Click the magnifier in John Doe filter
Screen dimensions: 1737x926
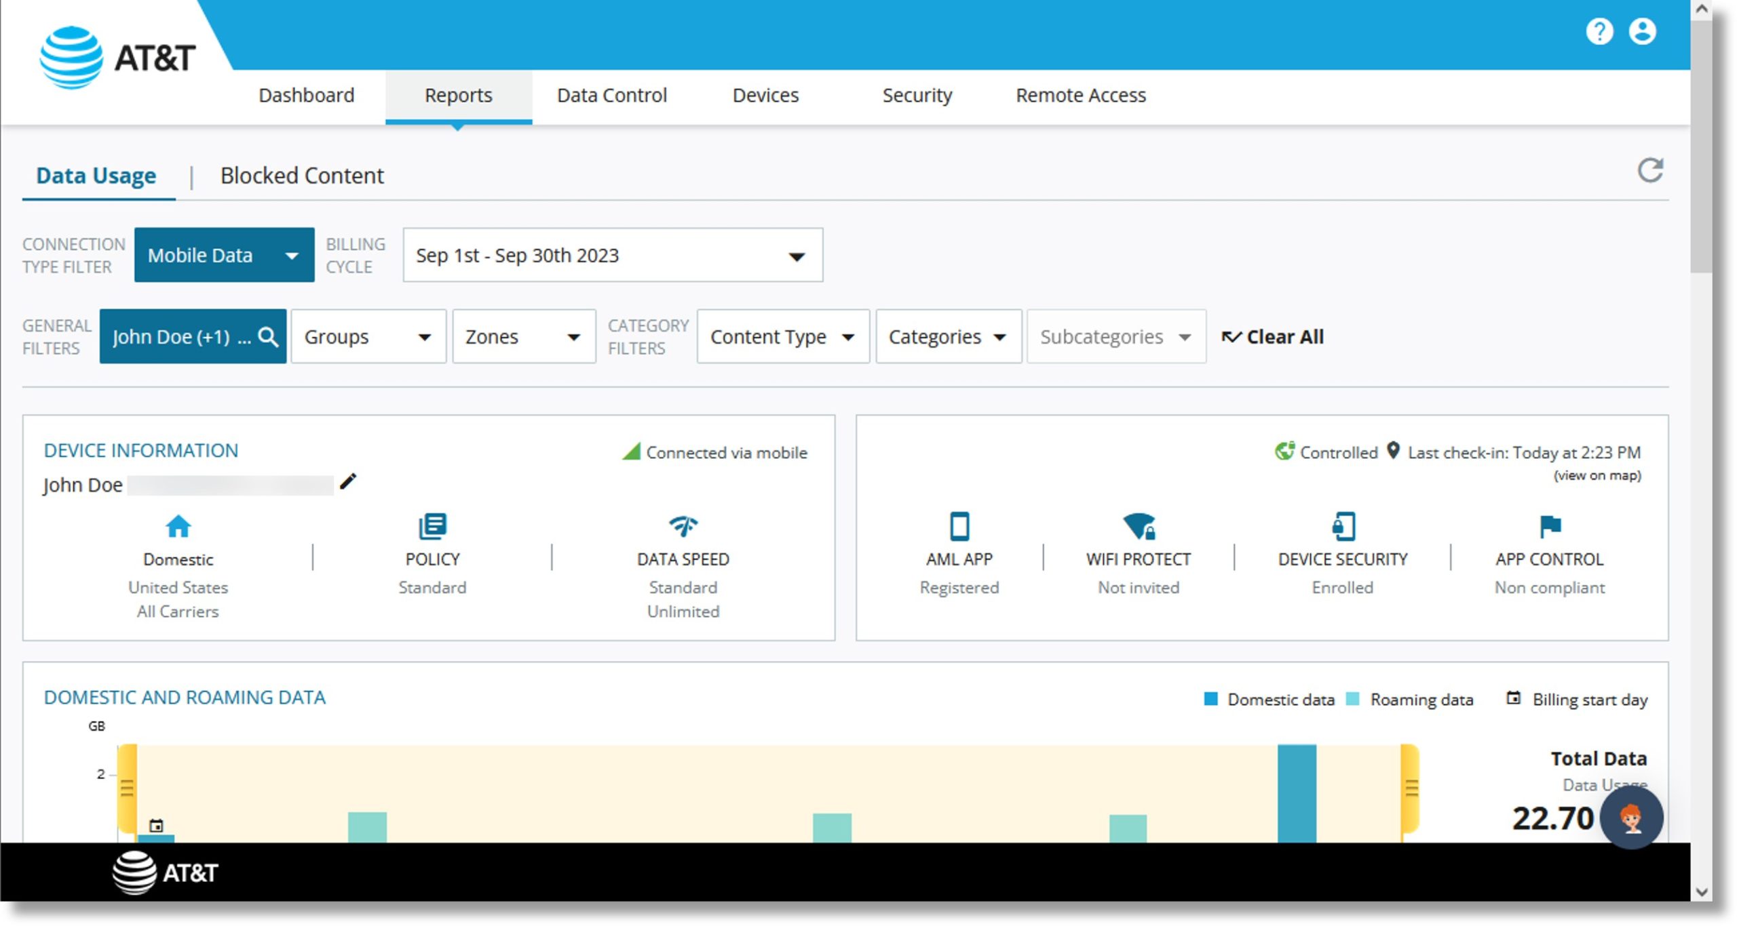pyautogui.click(x=268, y=337)
